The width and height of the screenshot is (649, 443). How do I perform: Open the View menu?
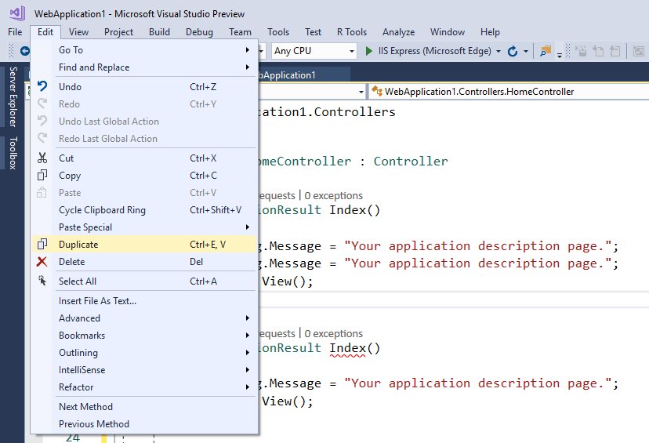[78, 32]
